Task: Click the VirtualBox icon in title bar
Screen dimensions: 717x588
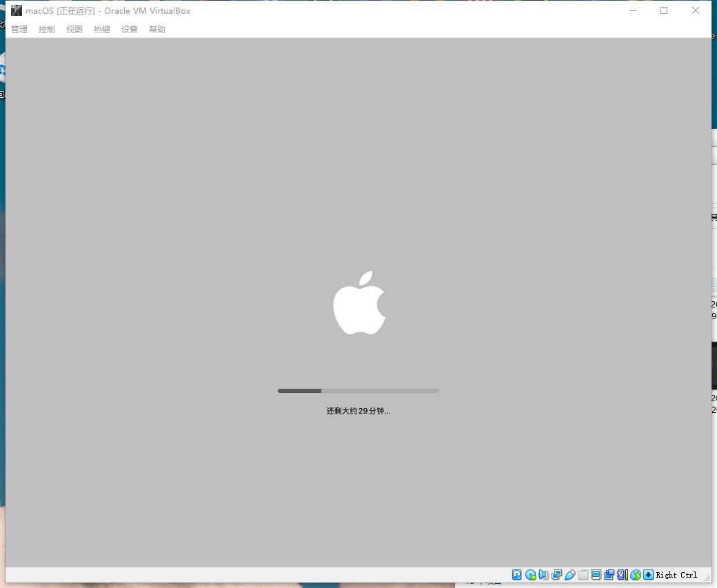Action: tap(15, 10)
